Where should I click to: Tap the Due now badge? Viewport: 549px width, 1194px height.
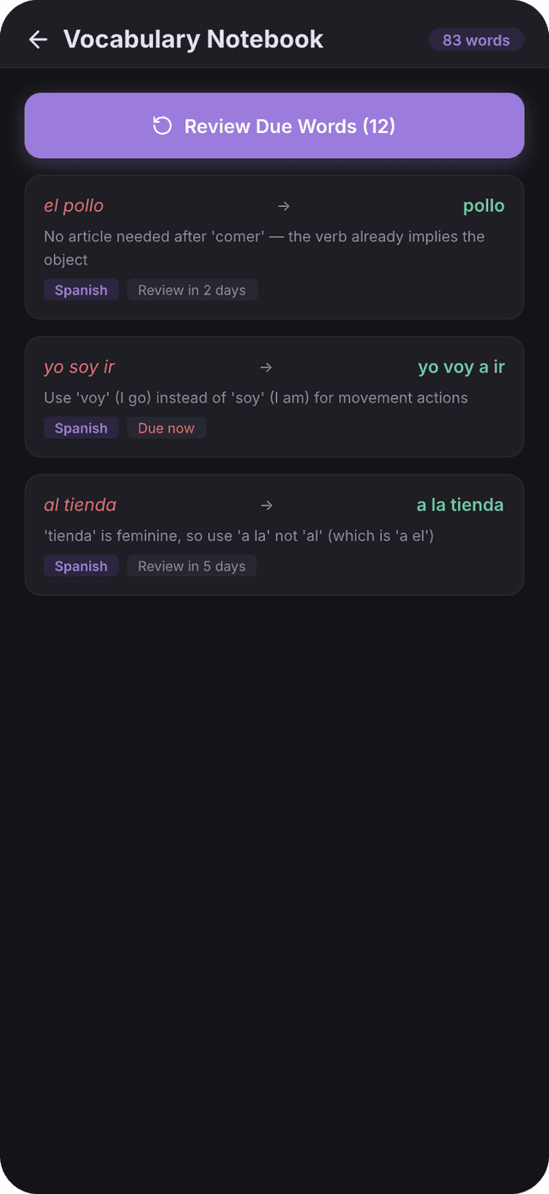(166, 428)
